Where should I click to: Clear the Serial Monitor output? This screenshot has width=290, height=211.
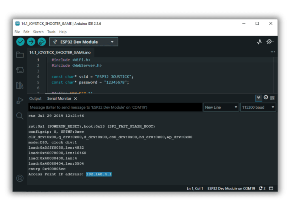[x=272, y=98]
